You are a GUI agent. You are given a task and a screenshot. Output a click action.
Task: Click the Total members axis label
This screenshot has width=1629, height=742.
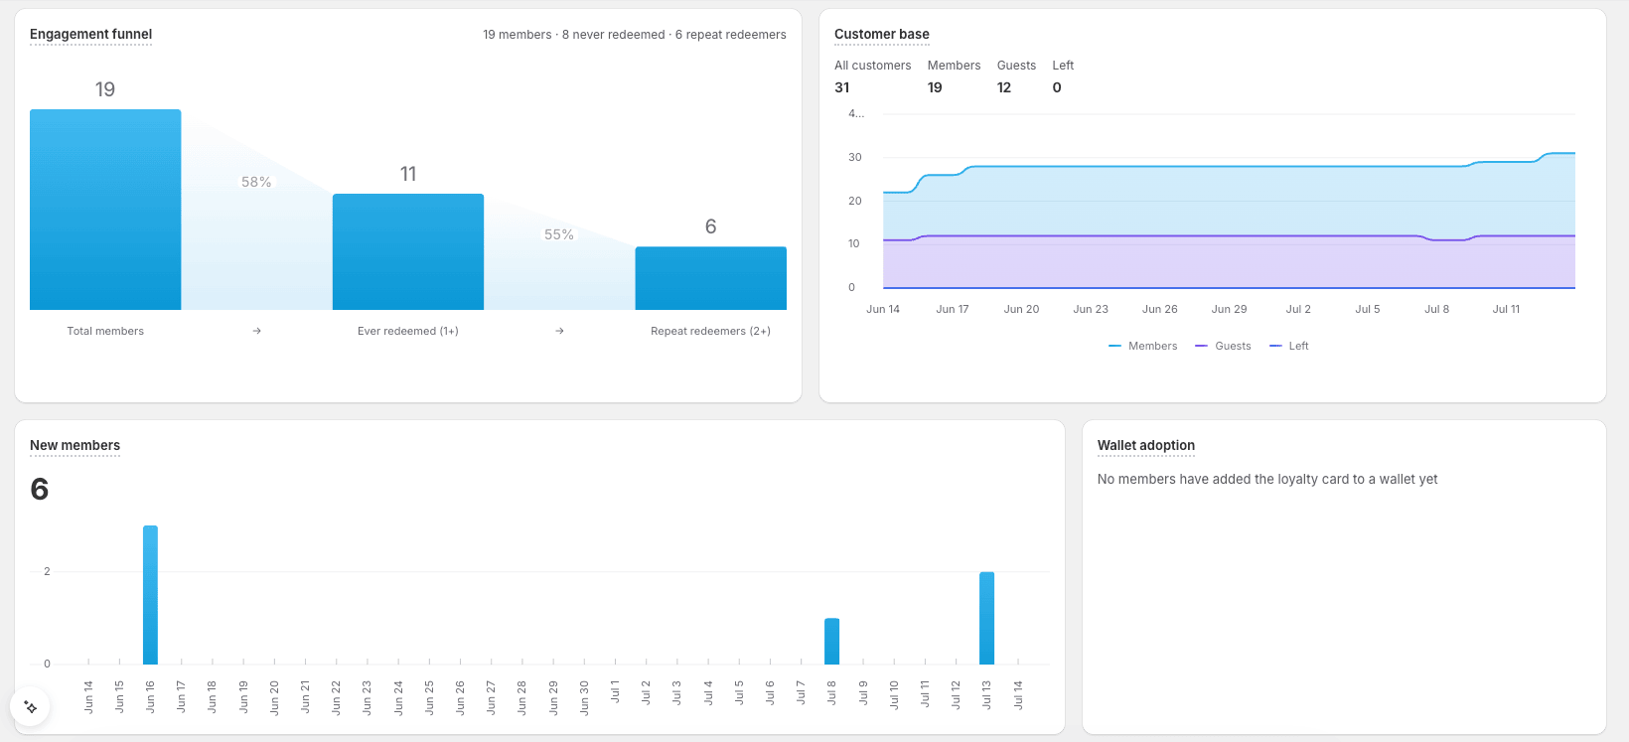[105, 331]
